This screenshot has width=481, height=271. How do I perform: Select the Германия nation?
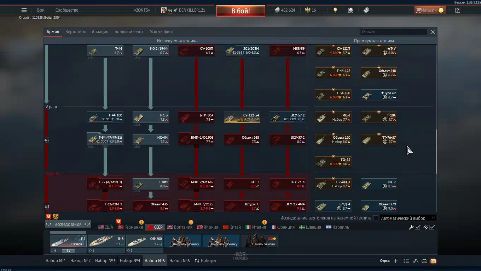[130, 227]
